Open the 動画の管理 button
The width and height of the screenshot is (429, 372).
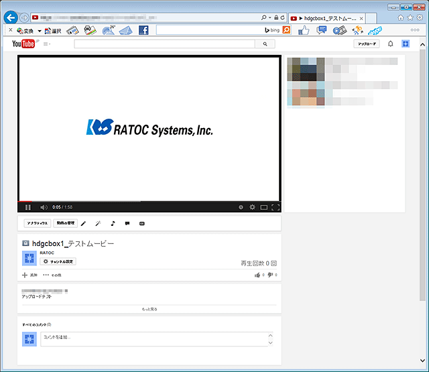(x=66, y=223)
